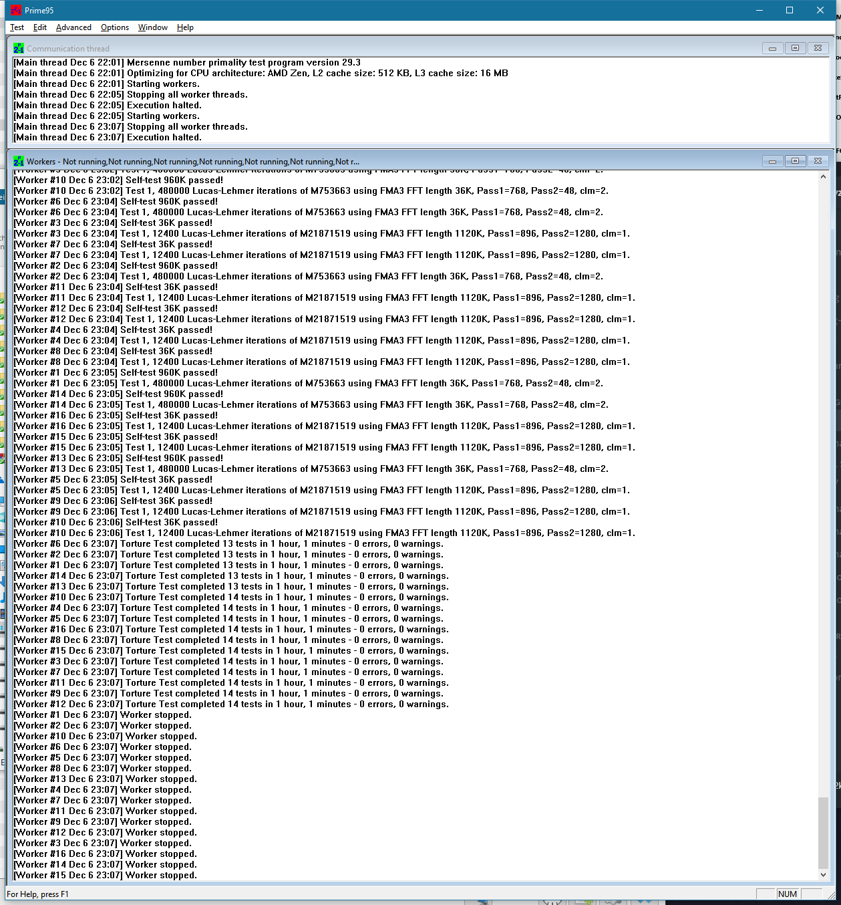Click the Workers window scroll down arrow
841x905 pixels.
click(823, 874)
